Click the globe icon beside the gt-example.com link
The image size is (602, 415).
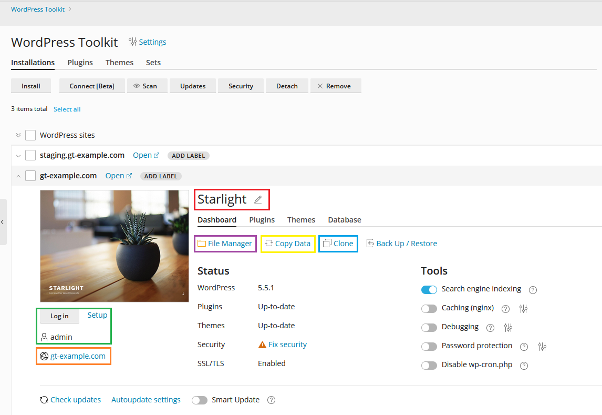(x=44, y=356)
